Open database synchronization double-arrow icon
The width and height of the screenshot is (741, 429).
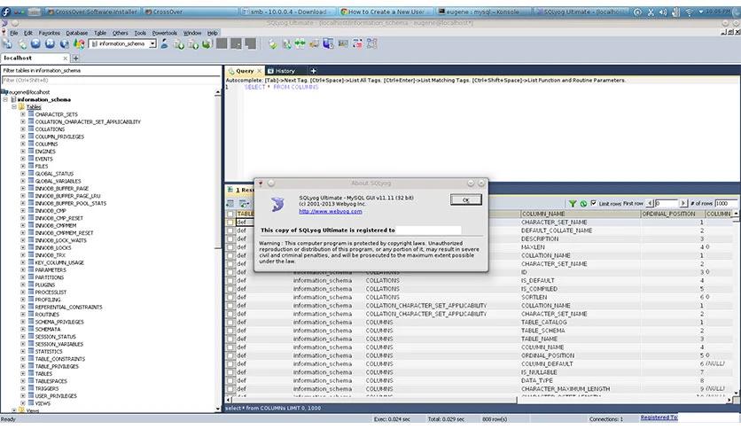(300, 44)
